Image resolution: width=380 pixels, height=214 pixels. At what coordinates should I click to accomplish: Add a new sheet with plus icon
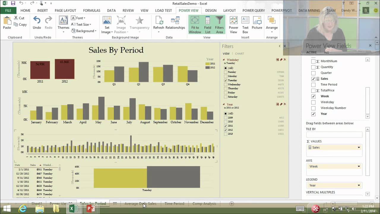click(x=232, y=204)
